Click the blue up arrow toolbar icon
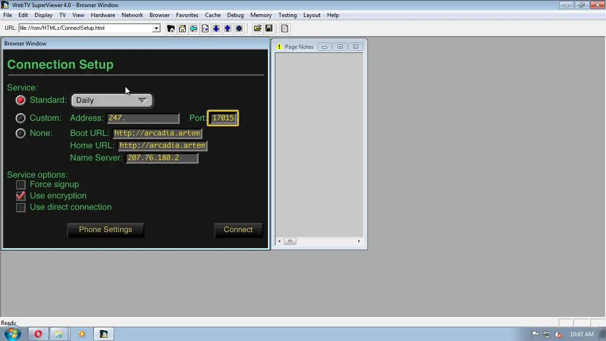Screen dimensions: 606x341 (227, 28)
